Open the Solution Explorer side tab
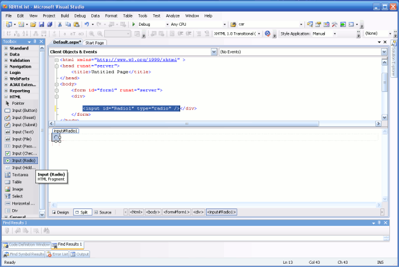Viewport: 399px width, 267px height. 394,59
